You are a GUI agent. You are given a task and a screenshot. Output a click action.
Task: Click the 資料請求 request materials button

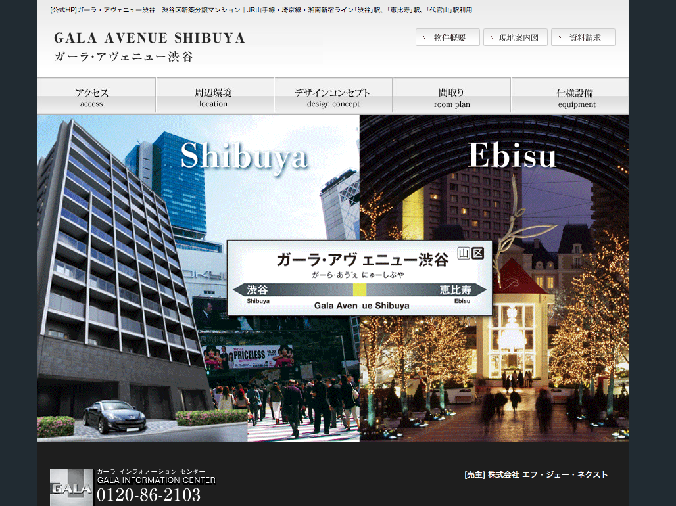click(x=583, y=37)
